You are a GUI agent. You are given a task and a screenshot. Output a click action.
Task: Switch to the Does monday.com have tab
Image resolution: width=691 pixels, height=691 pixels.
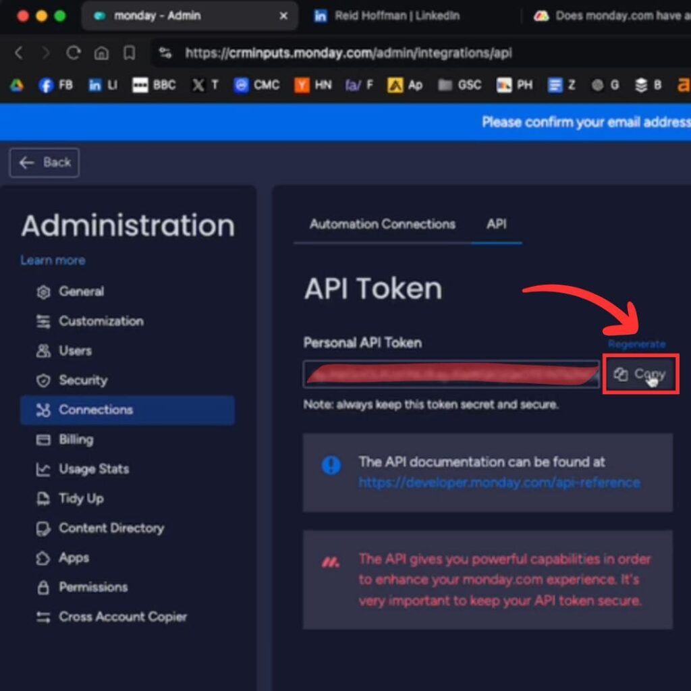pos(611,16)
